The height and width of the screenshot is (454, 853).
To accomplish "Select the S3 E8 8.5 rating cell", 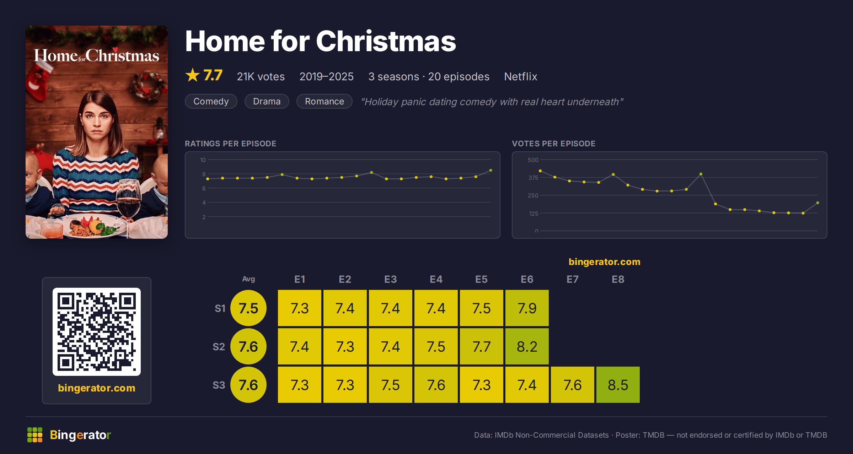I will click(x=618, y=385).
